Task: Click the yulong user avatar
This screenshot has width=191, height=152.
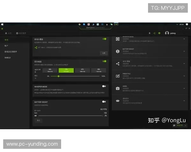Action: tap(167, 33)
